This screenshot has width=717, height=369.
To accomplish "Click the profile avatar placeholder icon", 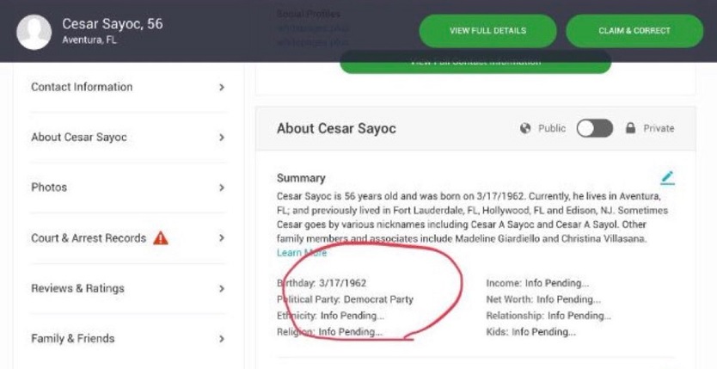I will point(34,32).
